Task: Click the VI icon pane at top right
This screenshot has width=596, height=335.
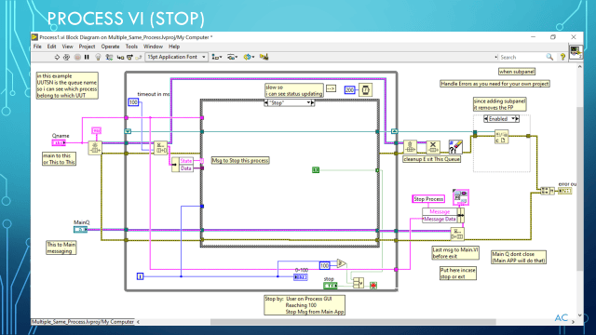Action: point(576,51)
